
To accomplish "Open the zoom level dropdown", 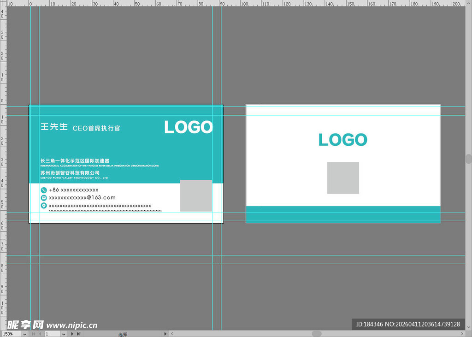I will click(24, 334).
